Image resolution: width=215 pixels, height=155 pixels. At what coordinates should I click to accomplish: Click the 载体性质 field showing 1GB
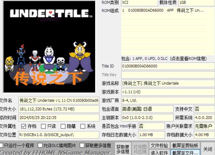[196, 3]
